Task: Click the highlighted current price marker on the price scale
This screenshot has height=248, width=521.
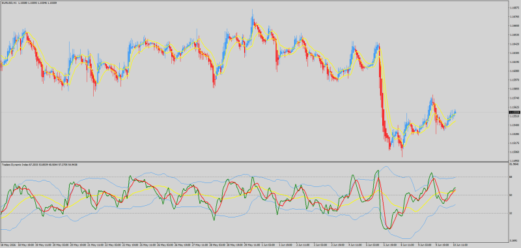Action: tap(514, 112)
